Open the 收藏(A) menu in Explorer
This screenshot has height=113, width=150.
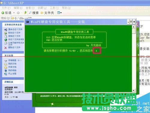(x=42, y=8)
